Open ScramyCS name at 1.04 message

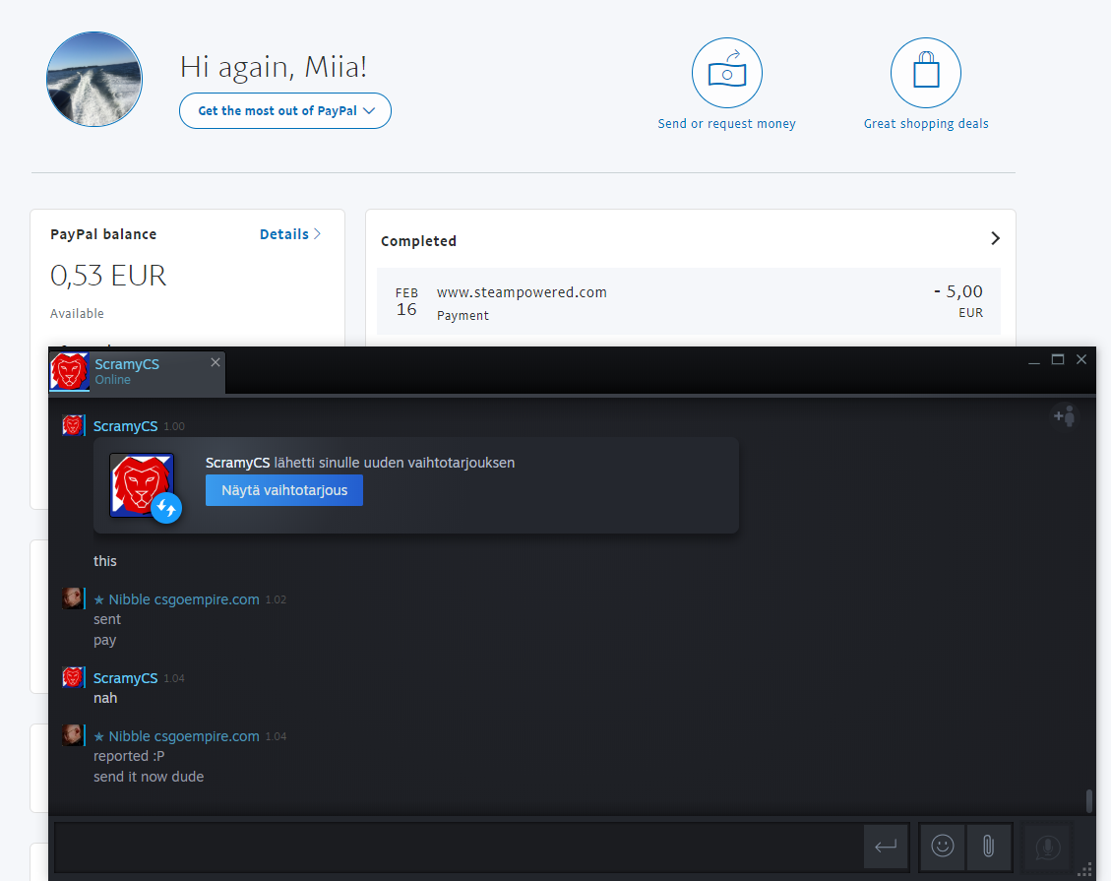point(125,678)
